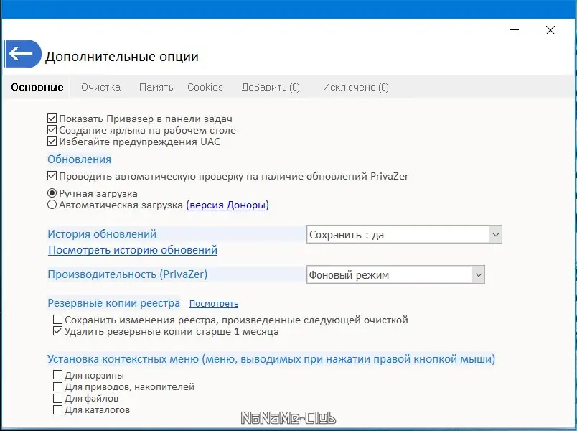Disable automatic PrivaZer update check checkbox
This screenshot has width=577, height=431.
pos(52,176)
